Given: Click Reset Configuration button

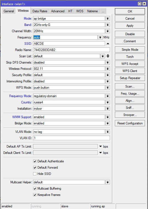Looking at the screenshot, I should (130, 123).
